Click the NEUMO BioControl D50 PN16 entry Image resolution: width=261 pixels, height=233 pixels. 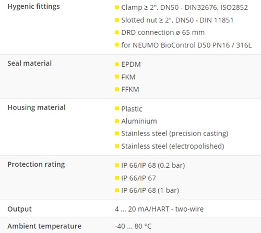(186, 45)
